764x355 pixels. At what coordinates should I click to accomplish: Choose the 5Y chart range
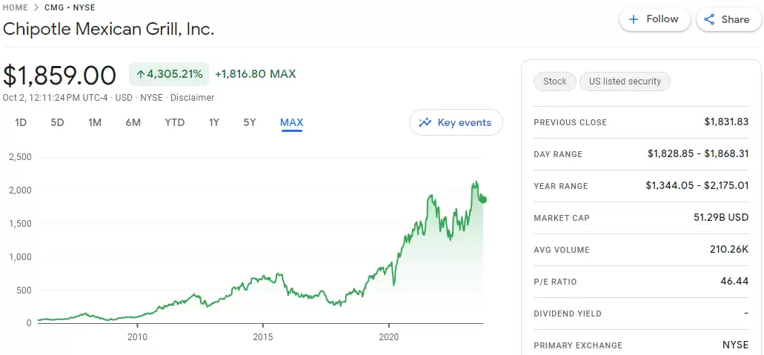tap(250, 123)
